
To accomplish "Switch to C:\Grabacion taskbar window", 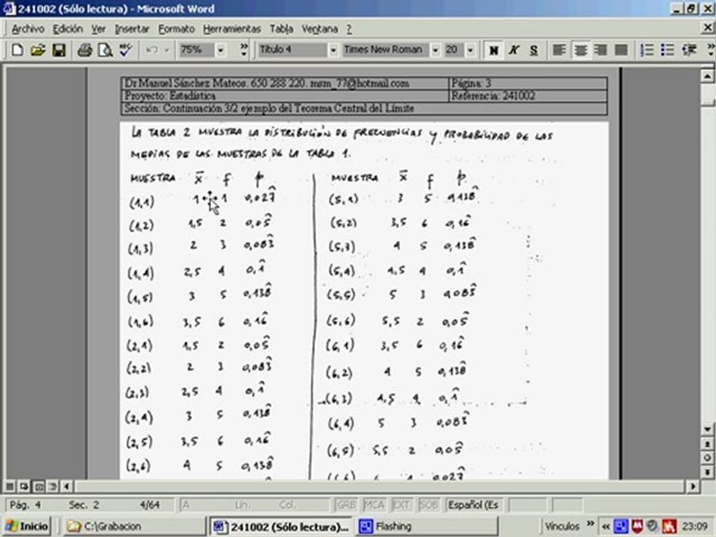I will click(x=134, y=527).
